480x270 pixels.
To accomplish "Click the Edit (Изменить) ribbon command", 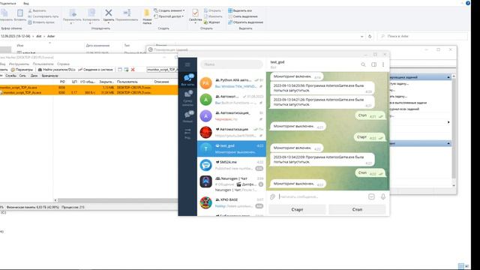I will coord(213,16).
